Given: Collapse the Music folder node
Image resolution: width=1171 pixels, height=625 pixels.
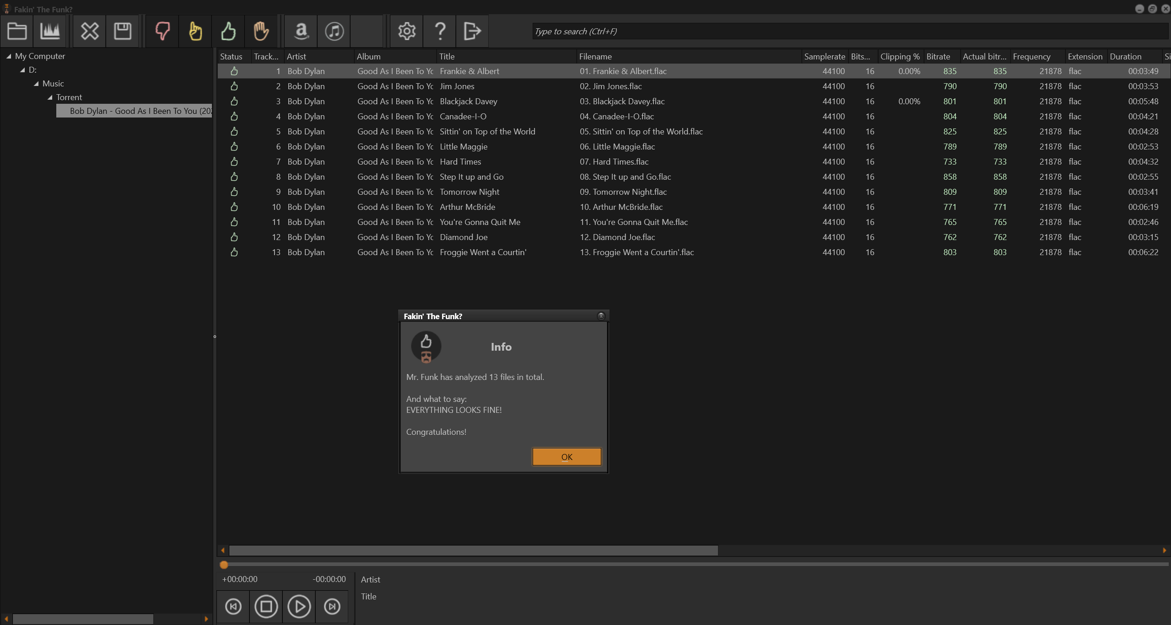Looking at the screenshot, I should 36,84.
